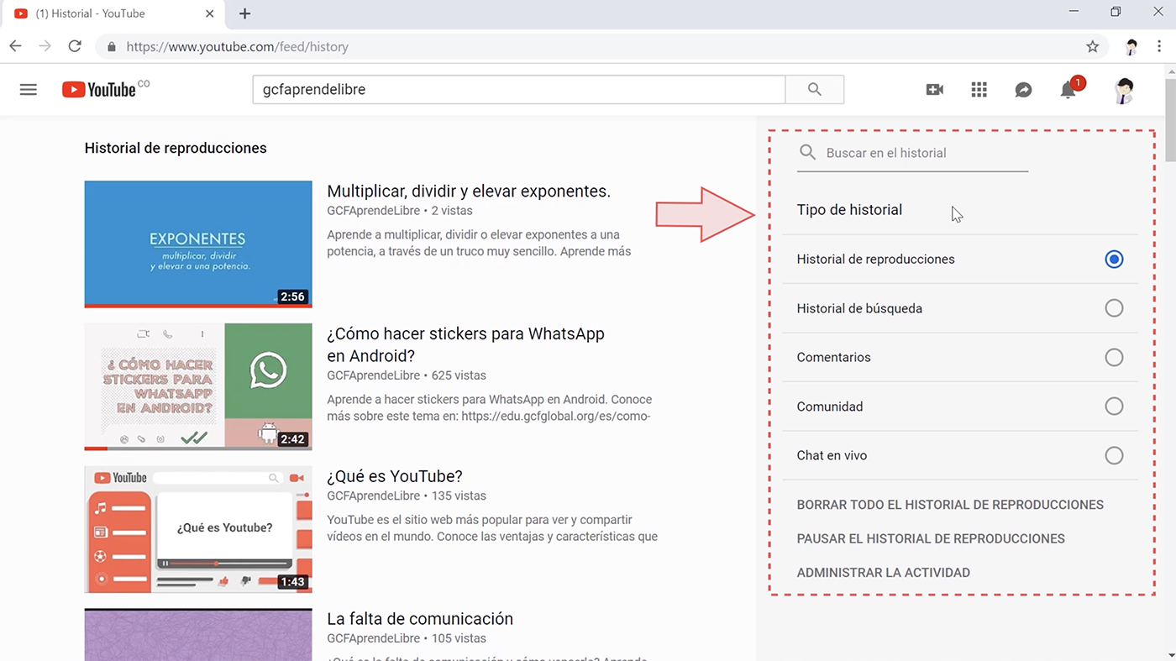
Task: Select Historial de reproducciones radio
Action: point(1114,260)
